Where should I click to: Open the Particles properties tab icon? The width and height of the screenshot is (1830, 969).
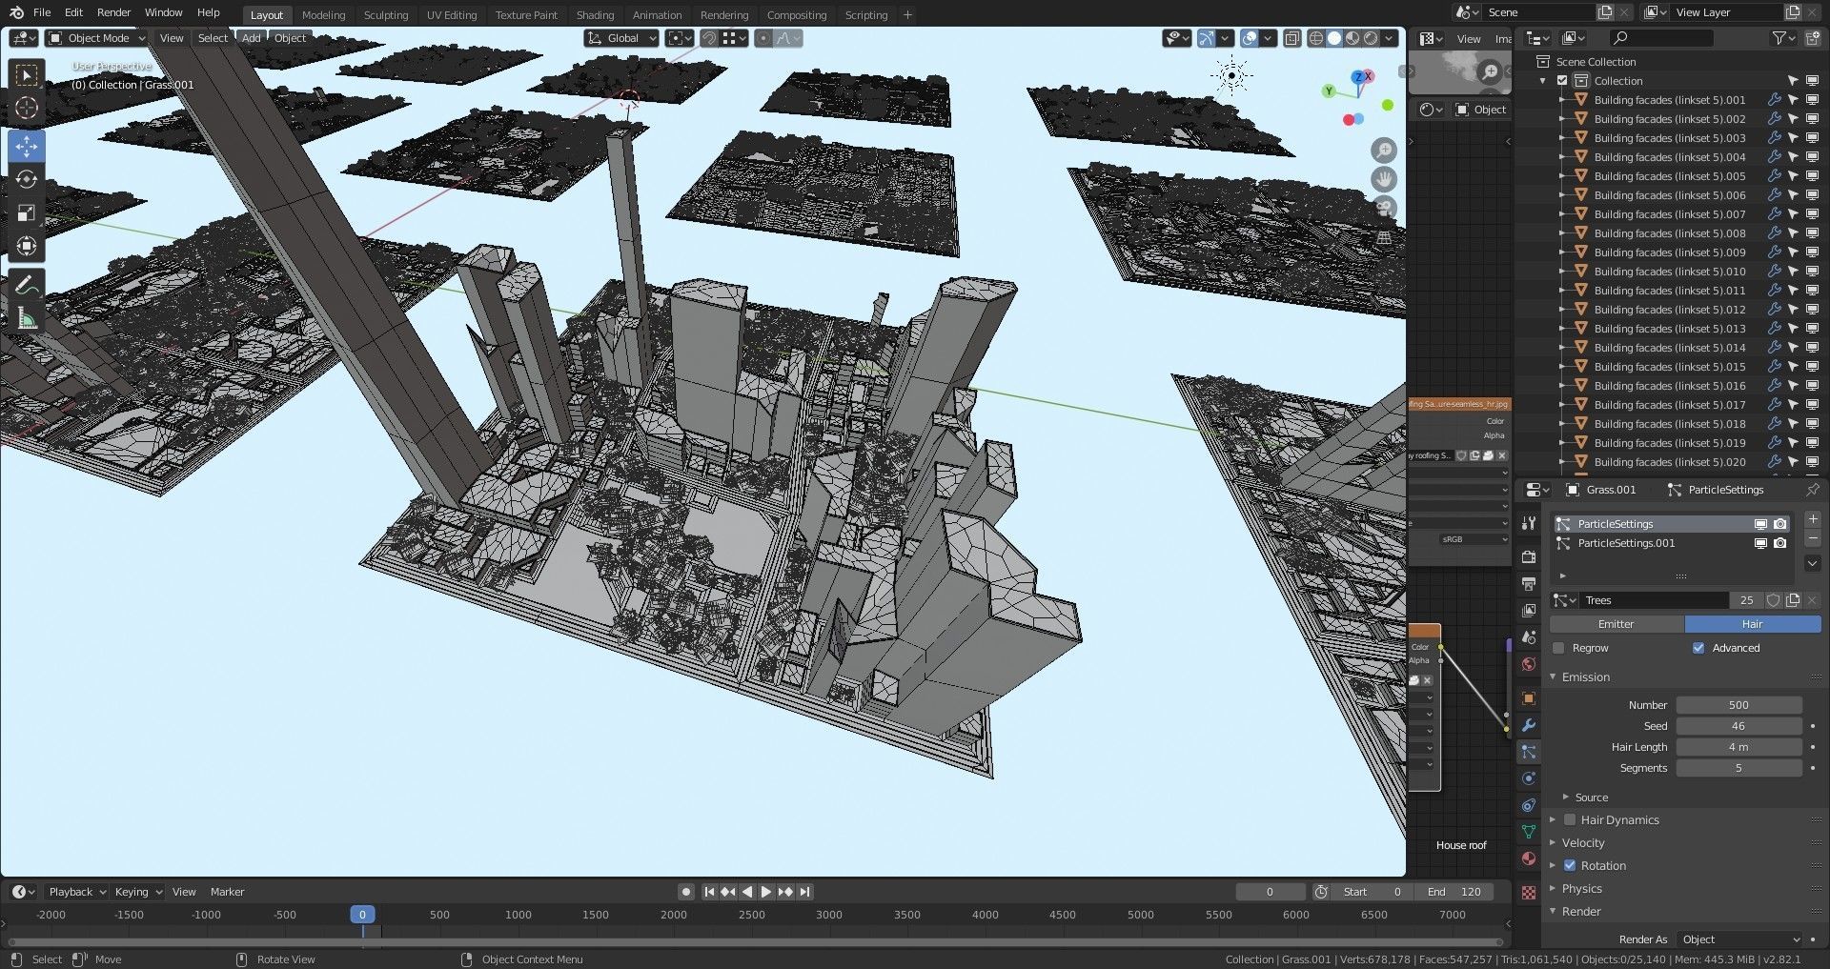1529,752
